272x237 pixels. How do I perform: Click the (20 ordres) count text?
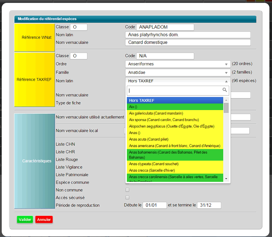(x=242, y=64)
